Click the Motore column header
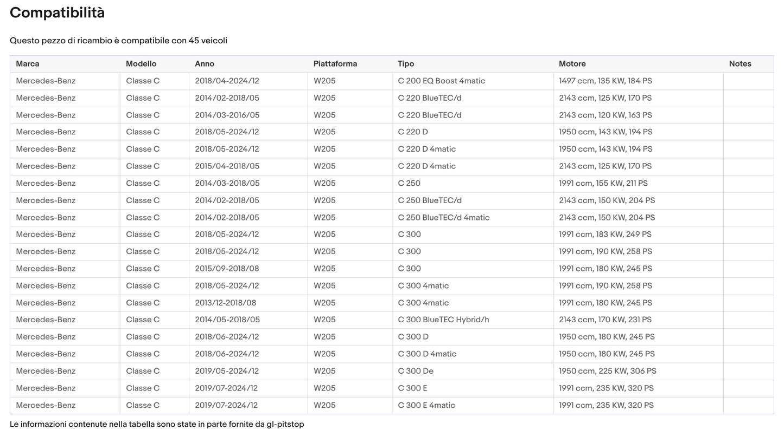Screen dimensions: 784x436 (x=572, y=64)
